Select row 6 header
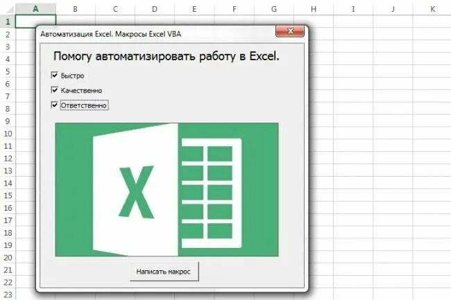 (8, 84)
